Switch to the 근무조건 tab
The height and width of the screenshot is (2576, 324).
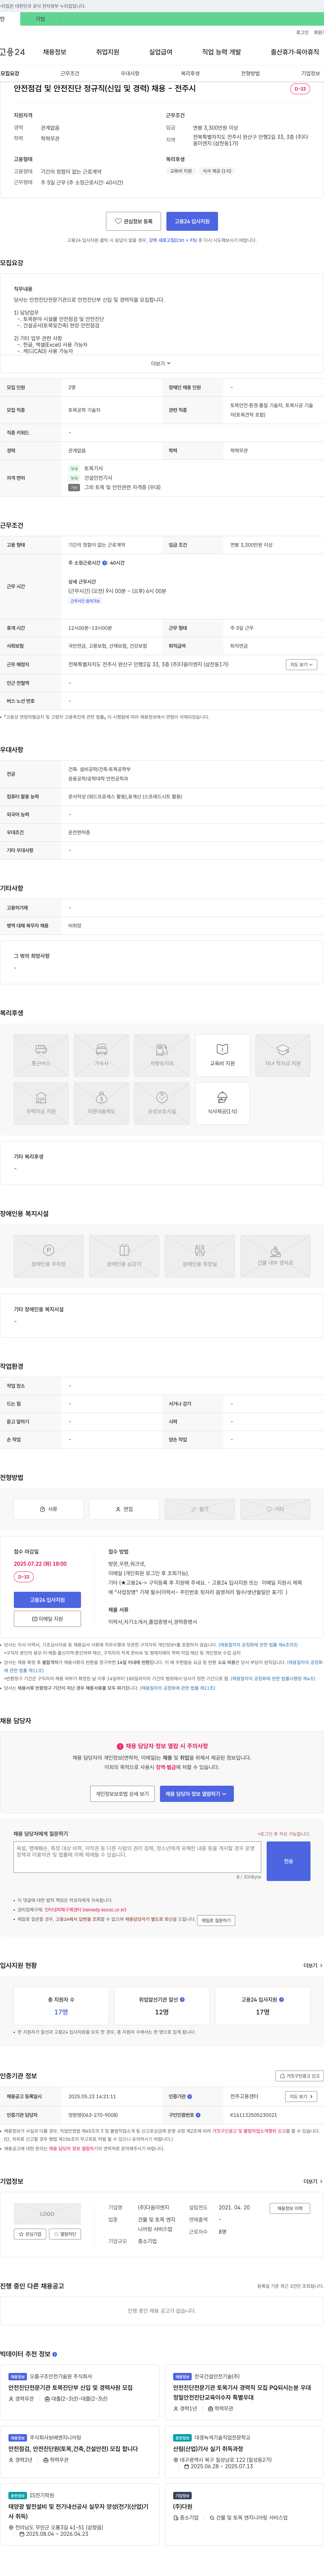pos(70,73)
